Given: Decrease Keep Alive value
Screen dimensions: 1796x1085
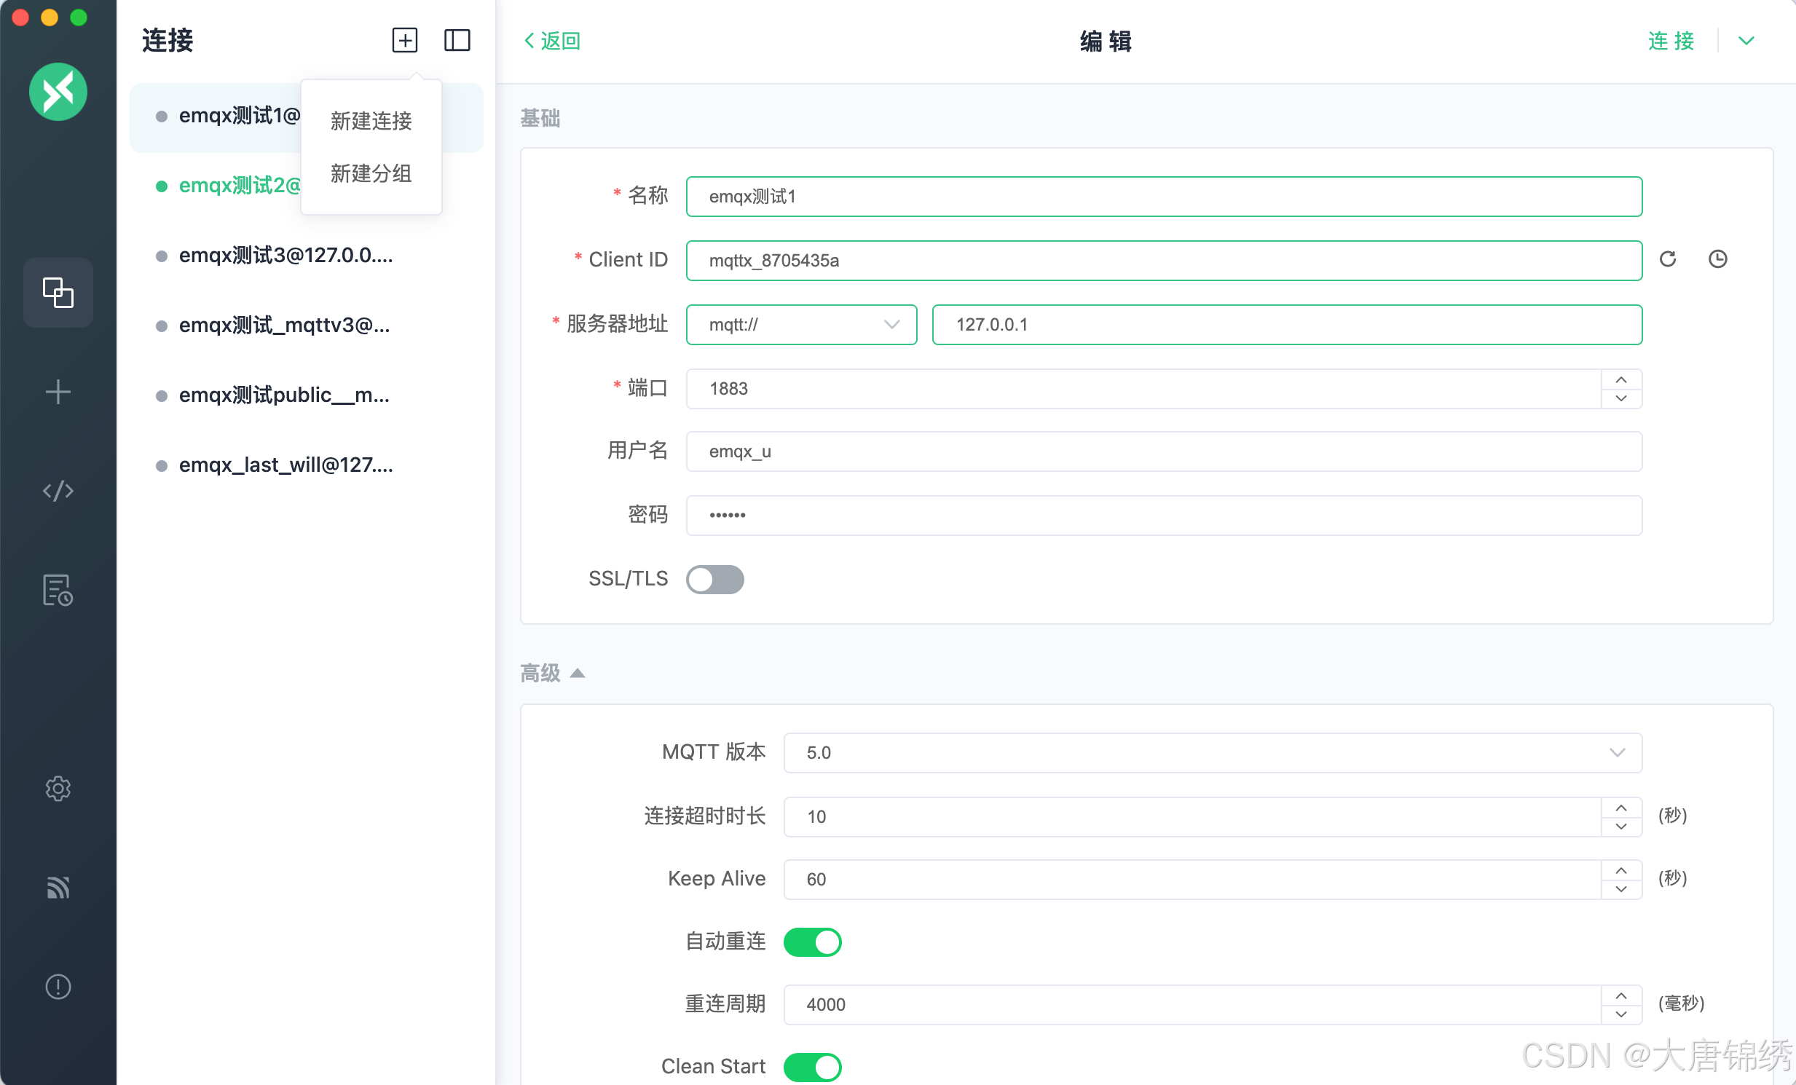Looking at the screenshot, I should [x=1621, y=888].
